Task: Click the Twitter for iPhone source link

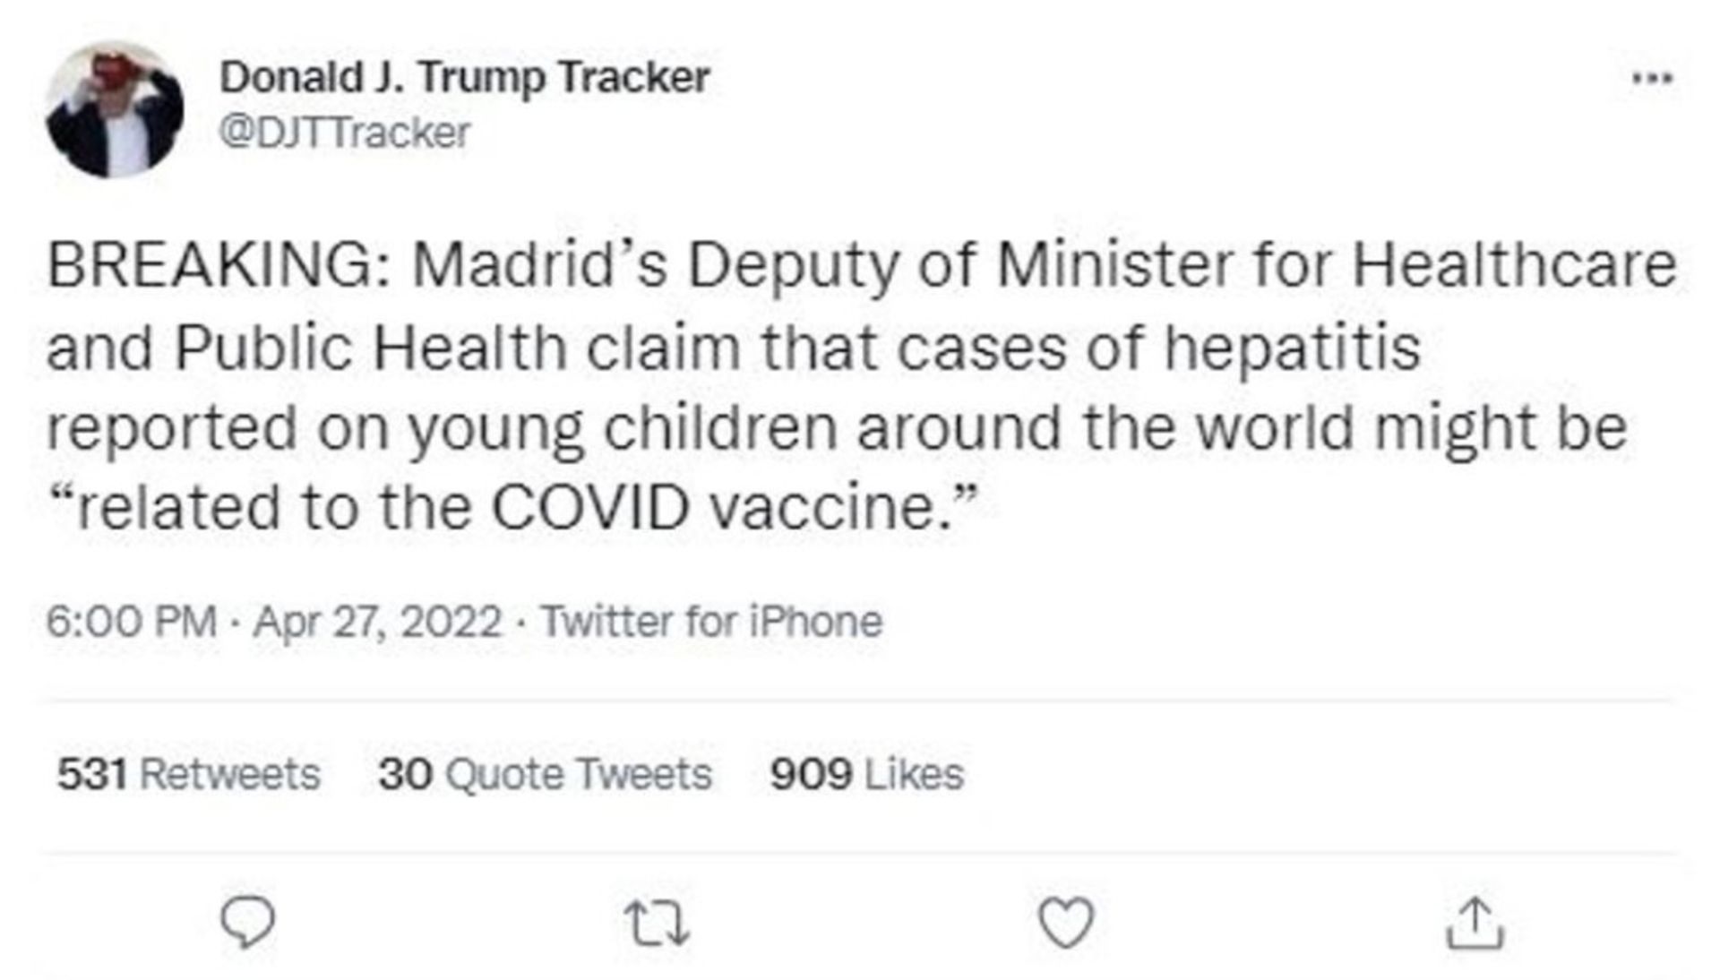Action: click(x=712, y=621)
